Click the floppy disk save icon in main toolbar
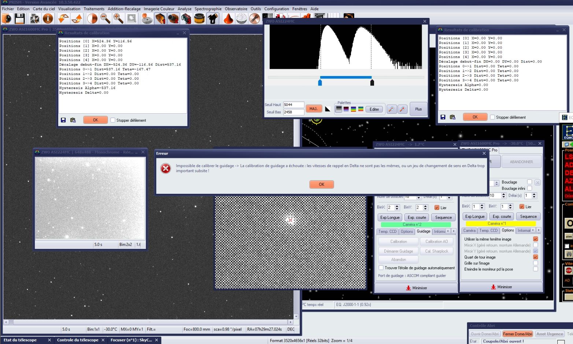573x344 pixels. (x=19, y=18)
